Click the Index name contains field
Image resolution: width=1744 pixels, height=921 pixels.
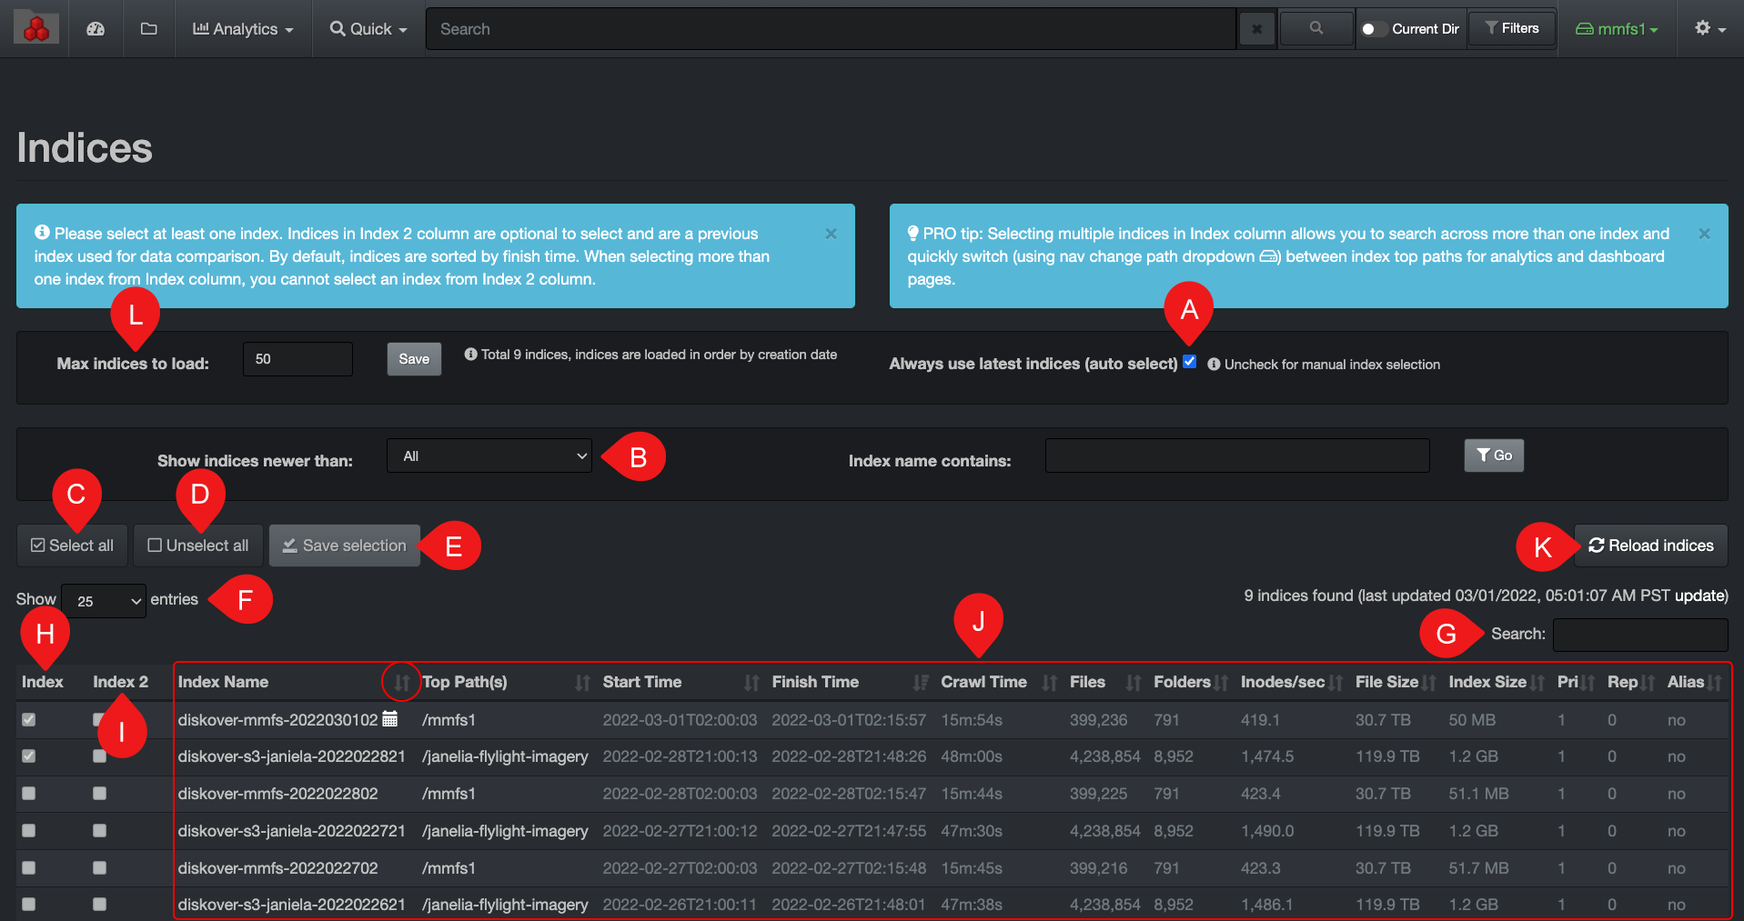click(x=1236, y=456)
